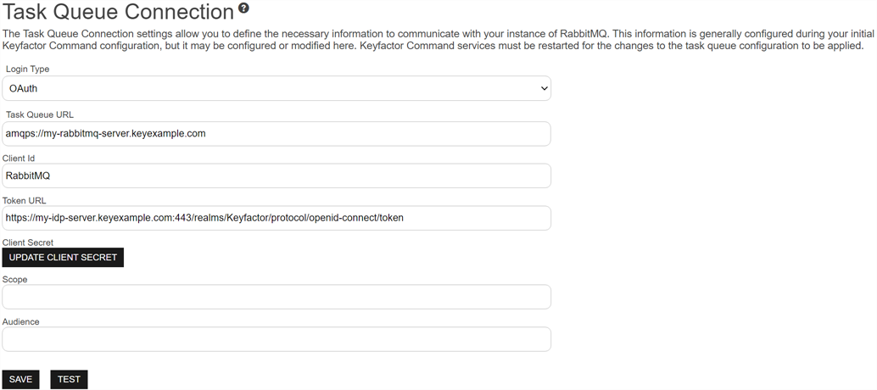Click into the Client Id field

[277, 175]
